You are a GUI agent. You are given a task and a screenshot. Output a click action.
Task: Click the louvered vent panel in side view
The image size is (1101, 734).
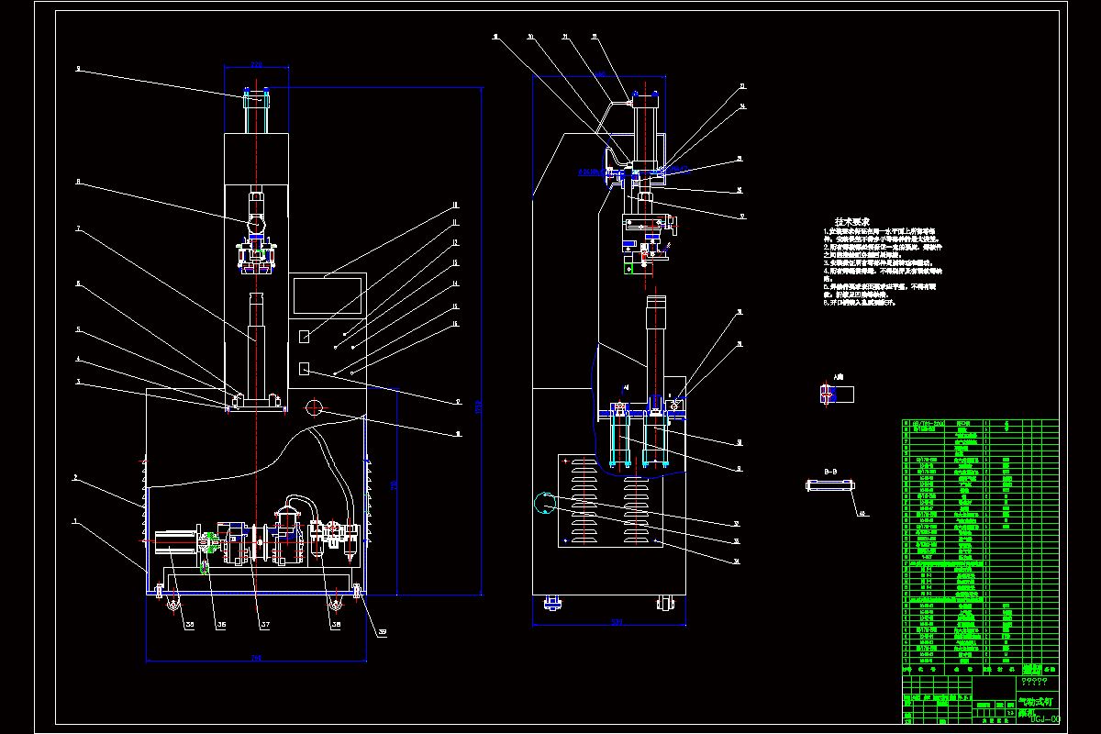(610, 500)
